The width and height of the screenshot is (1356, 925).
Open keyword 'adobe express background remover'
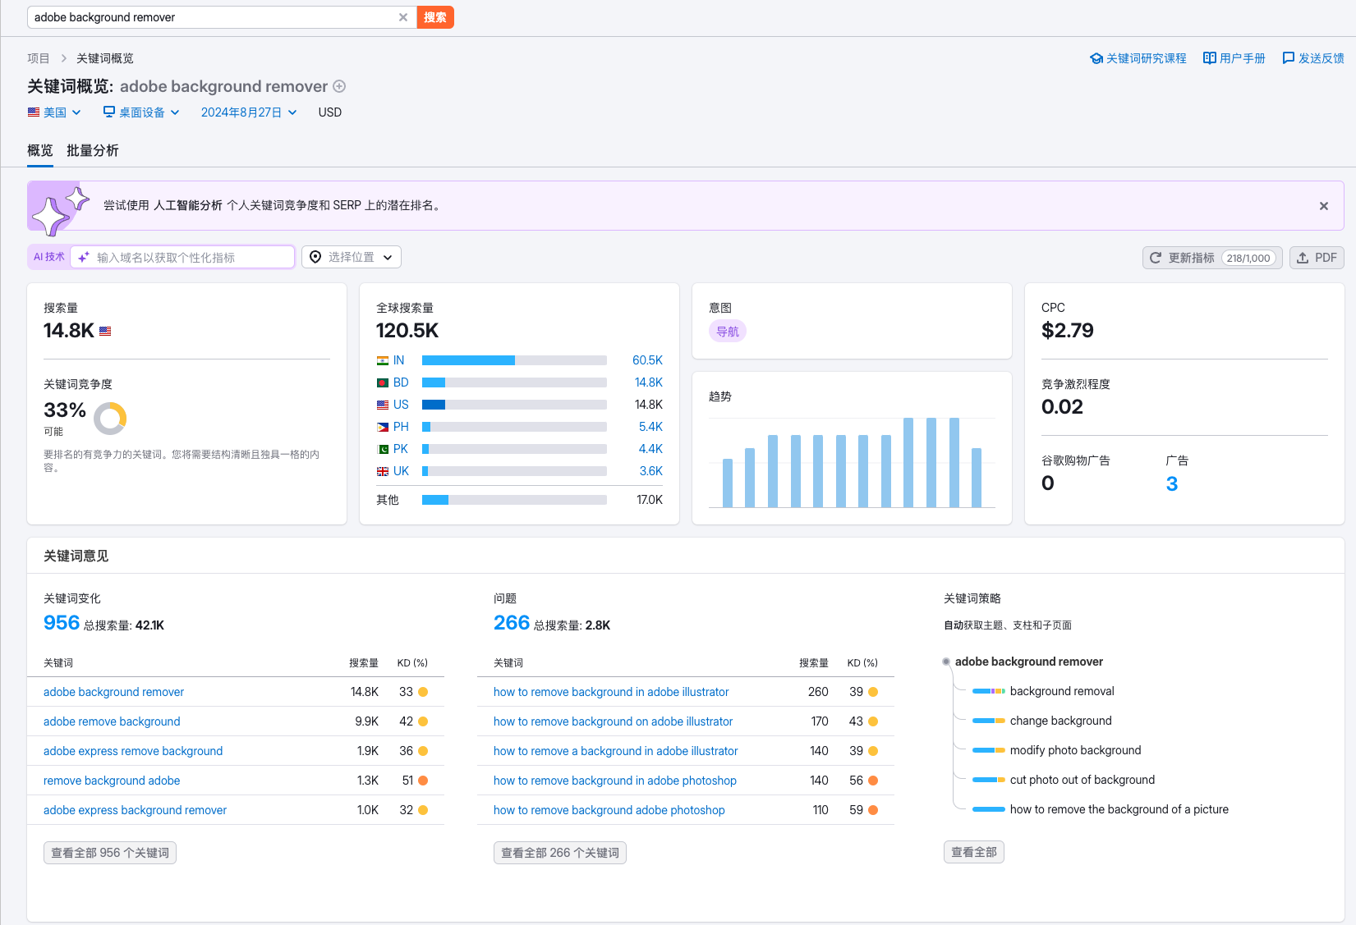(x=135, y=810)
